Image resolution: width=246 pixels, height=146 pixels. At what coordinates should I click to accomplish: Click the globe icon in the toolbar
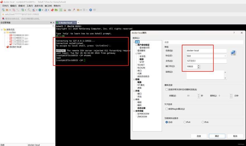click(40, 10)
